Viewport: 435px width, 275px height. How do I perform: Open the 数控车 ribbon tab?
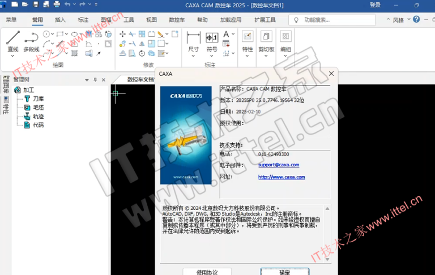[x=177, y=20]
